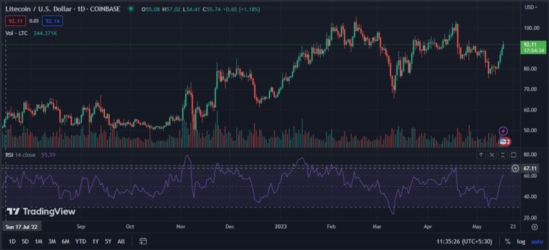The width and height of the screenshot is (549, 250).
Task: Select the 1M time range
Action: pyautogui.click(x=39, y=241)
